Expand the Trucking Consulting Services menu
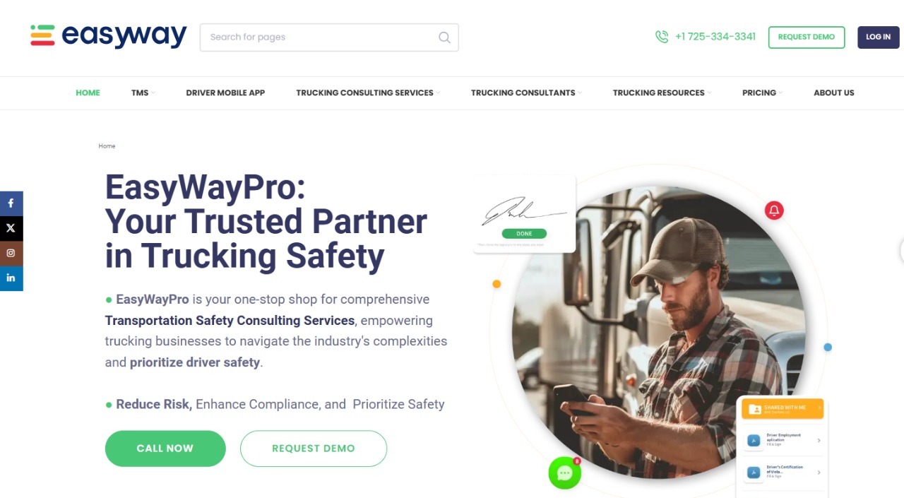 tap(368, 93)
